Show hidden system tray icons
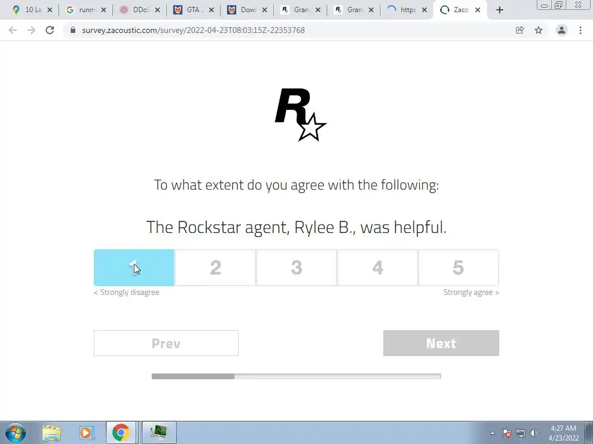This screenshot has height=444, width=593. click(492, 433)
